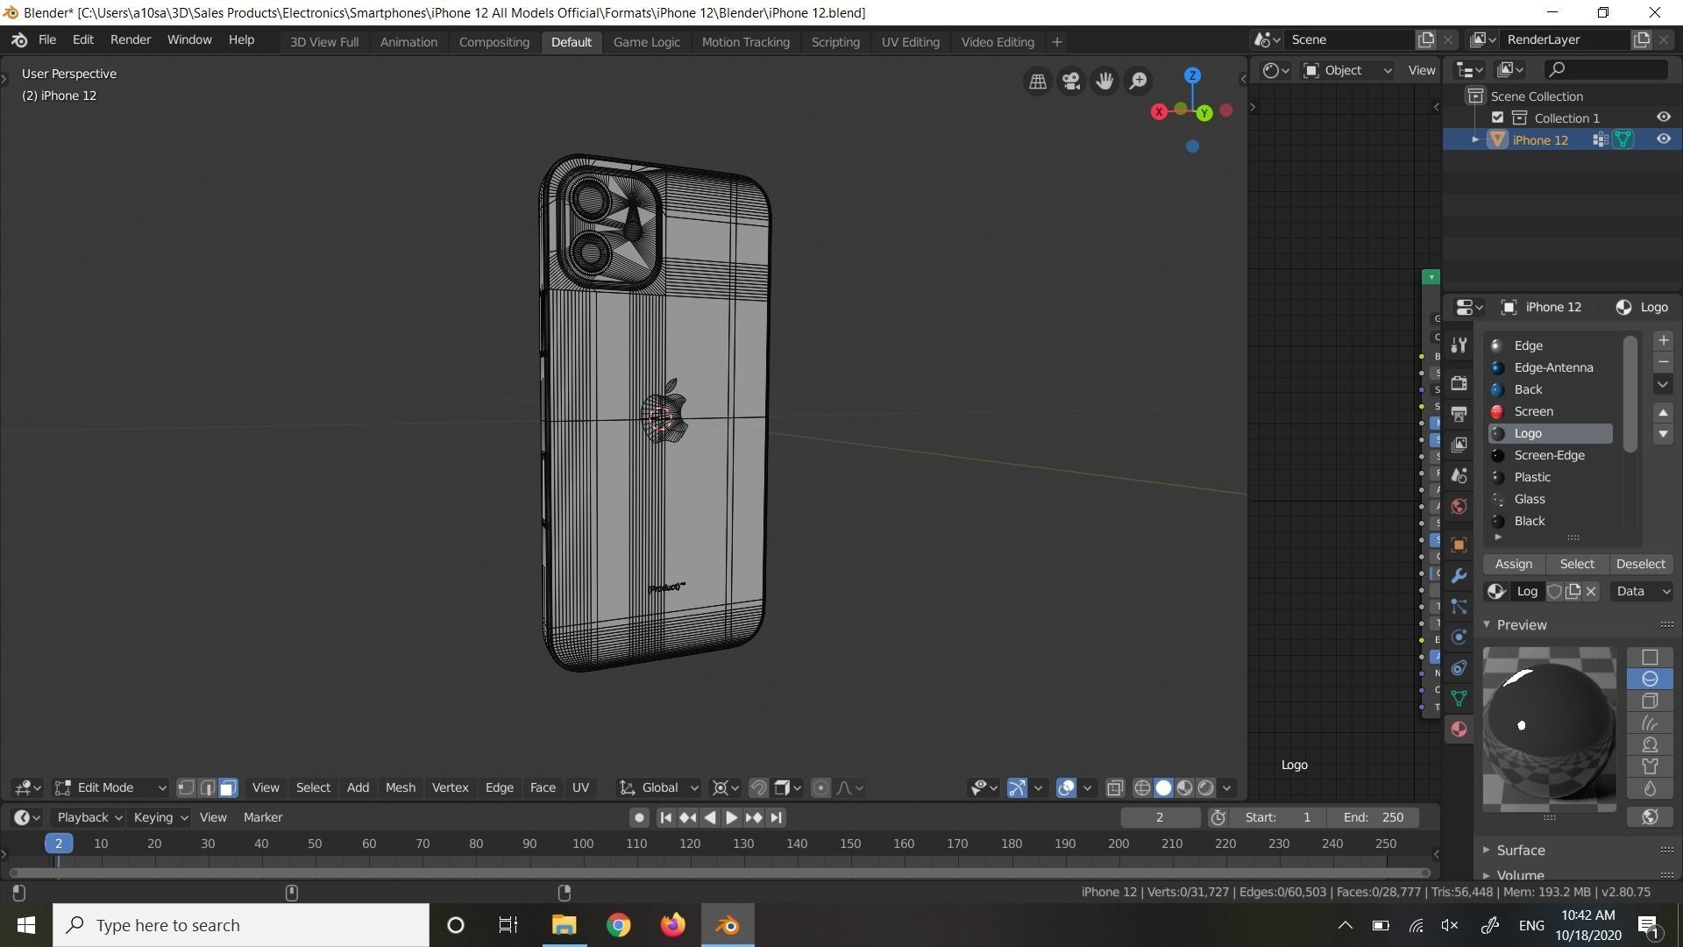
Task: Open the Scene properties tab
Action: pos(1459,475)
